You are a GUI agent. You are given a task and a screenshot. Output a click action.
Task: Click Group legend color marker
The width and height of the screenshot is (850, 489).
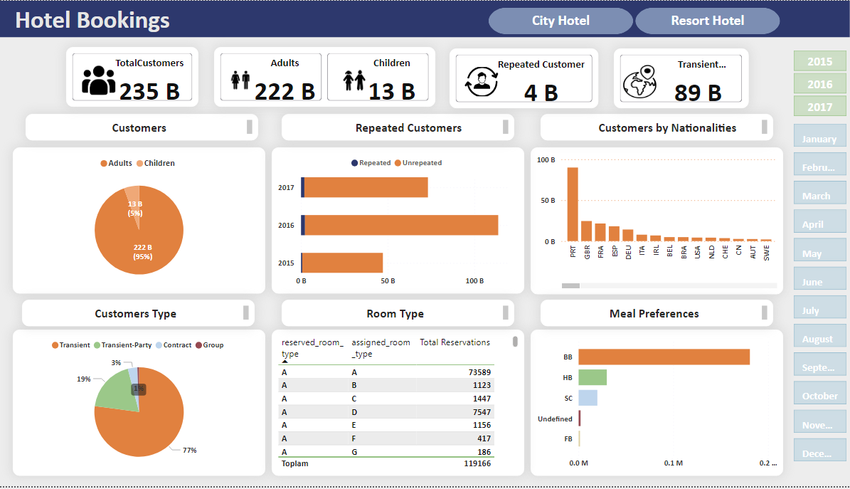[x=198, y=345]
